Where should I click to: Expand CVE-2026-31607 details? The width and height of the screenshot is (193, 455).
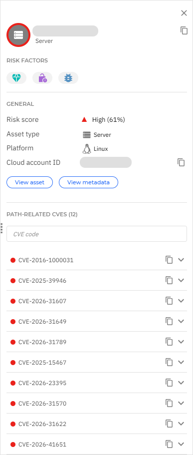181,301
